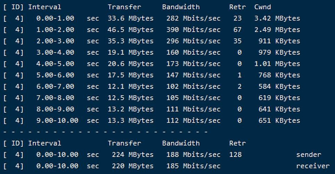Click the 768 KBytes Cwnd value
The height and width of the screenshot is (174, 335).
(x=279, y=75)
